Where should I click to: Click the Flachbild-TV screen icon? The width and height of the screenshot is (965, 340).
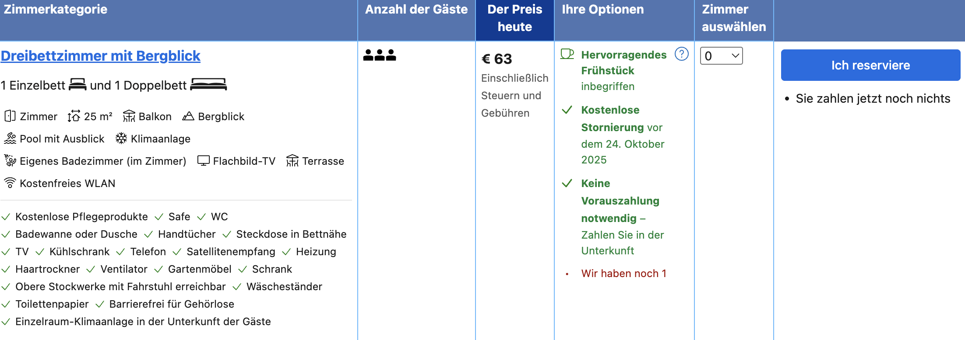[204, 161]
